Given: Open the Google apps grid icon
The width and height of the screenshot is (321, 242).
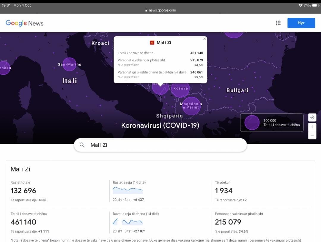Looking at the screenshot, I should point(278,23).
